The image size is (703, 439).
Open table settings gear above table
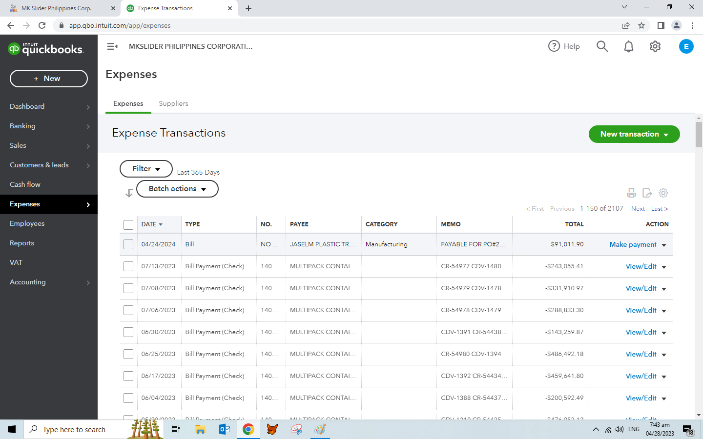pos(663,193)
